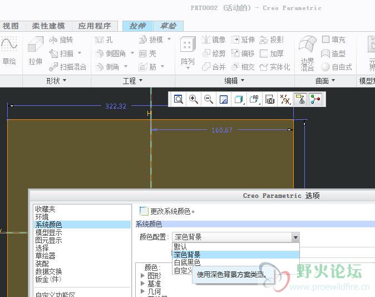Select the Fill (填充) tool
Viewport: 375px width, 297px height.
[x=333, y=40]
